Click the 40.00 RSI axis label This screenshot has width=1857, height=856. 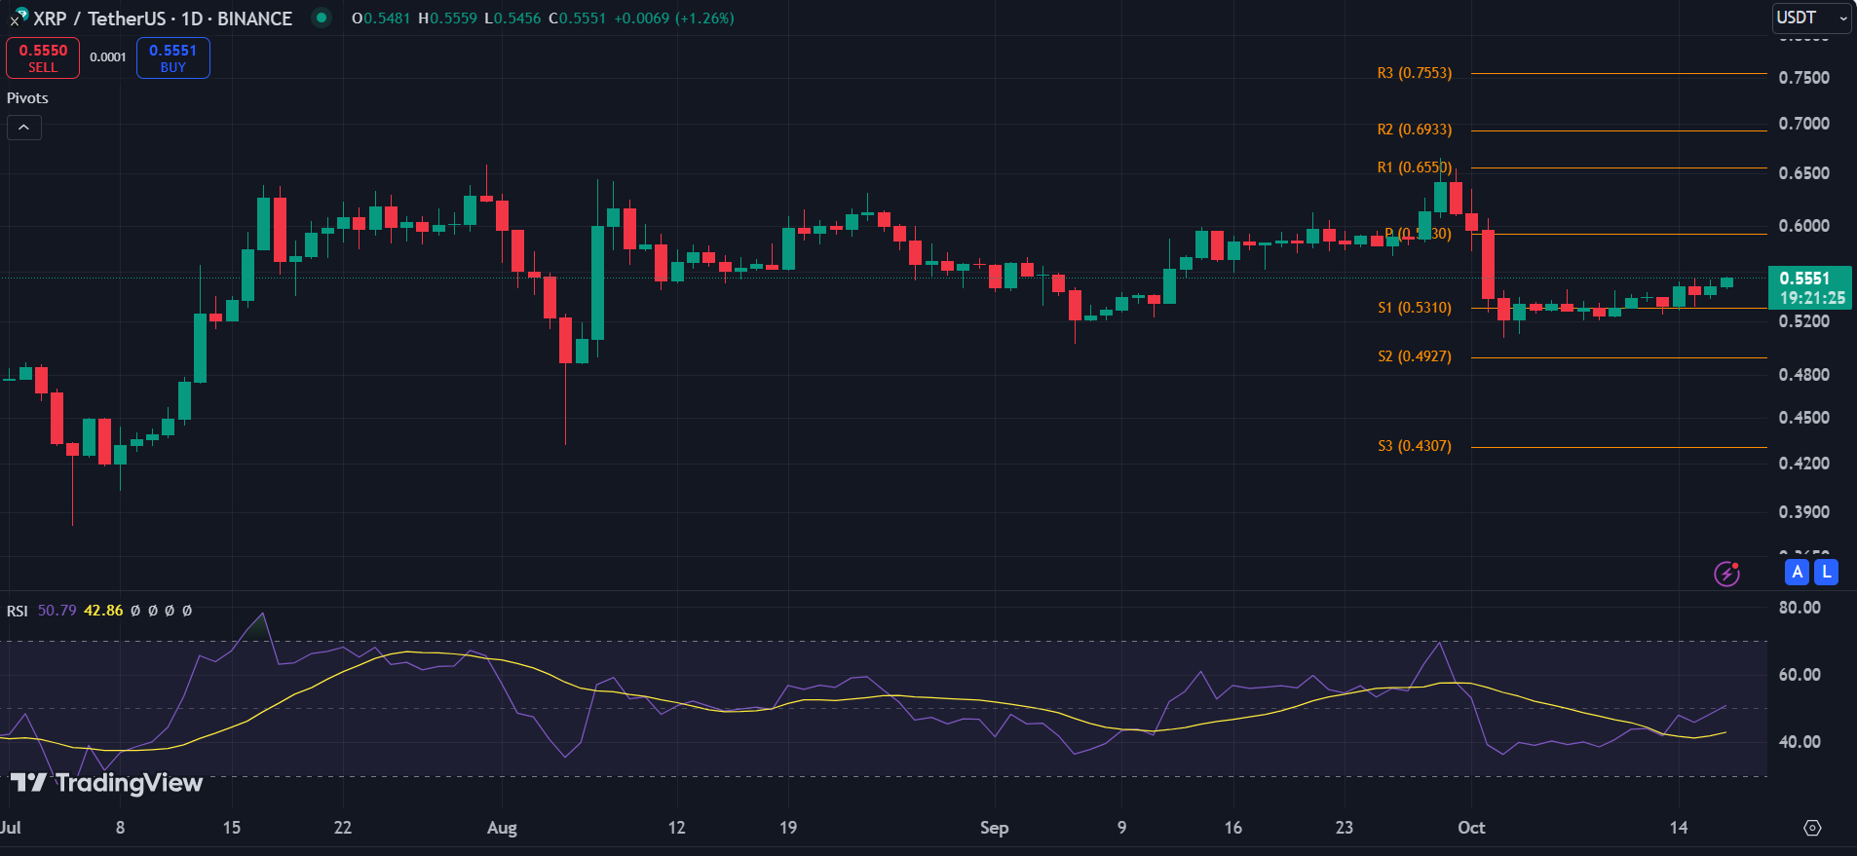[x=1800, y=742]
